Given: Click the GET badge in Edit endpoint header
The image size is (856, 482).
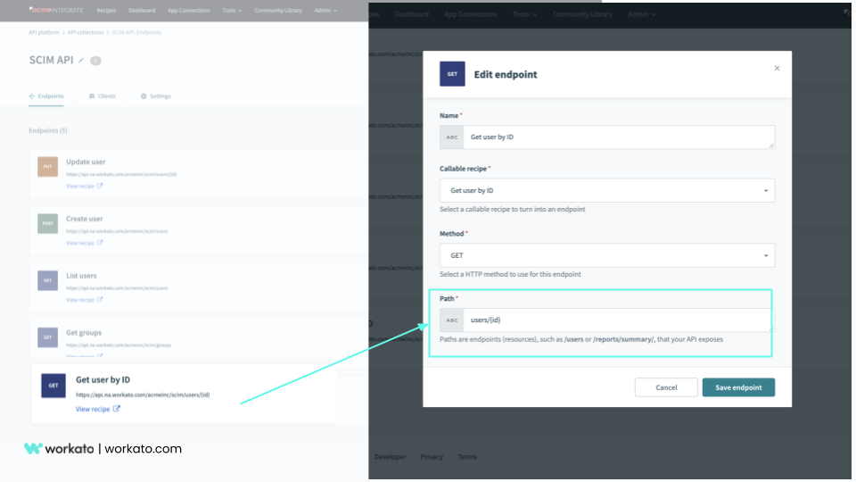Looking at the screenshot, I should pyautogui.click(x=452, y=74).
